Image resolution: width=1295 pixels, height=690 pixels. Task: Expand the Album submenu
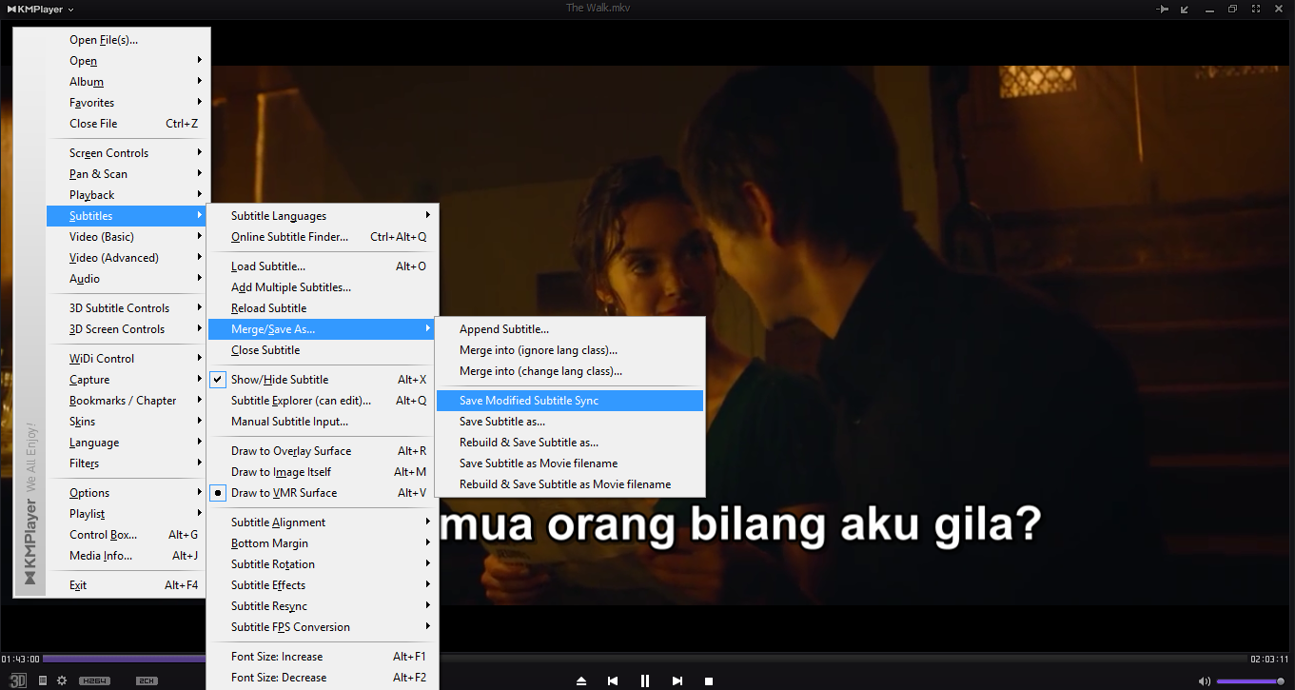[x=127, y=82]
